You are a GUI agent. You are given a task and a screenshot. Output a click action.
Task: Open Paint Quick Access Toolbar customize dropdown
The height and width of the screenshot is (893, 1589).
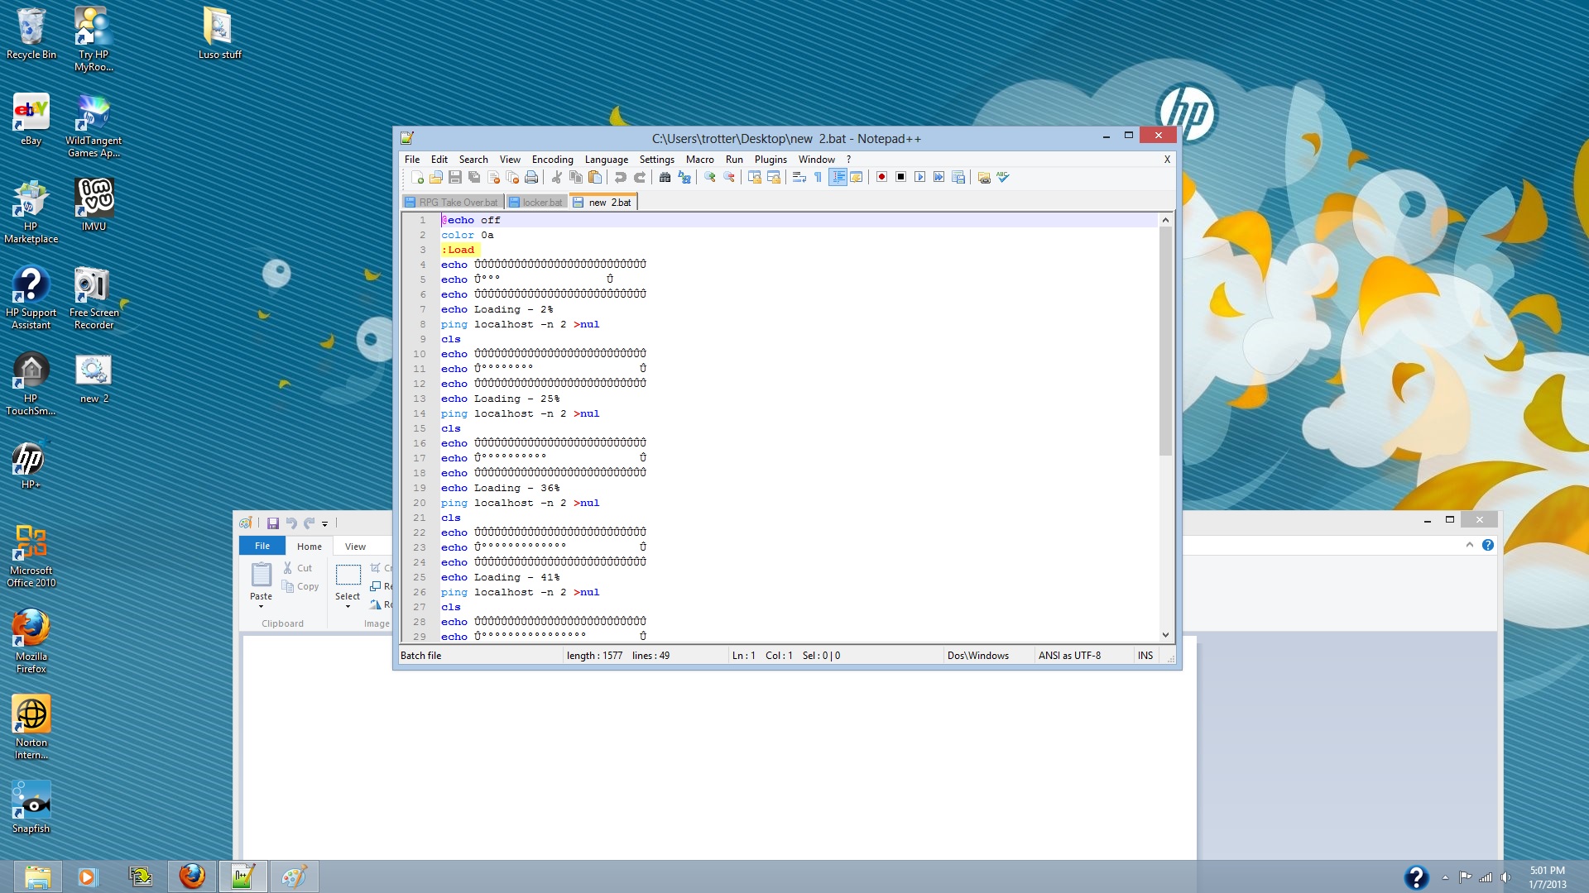(x=325, y=523)
